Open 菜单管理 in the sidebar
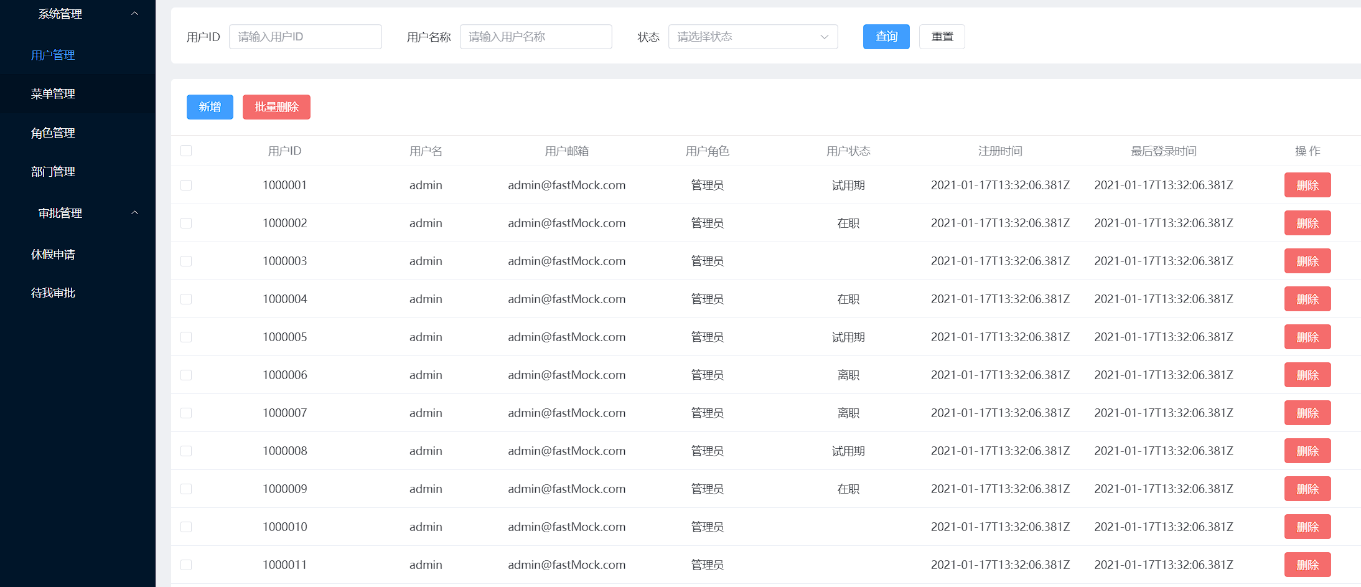 click(x=53, y=94)
